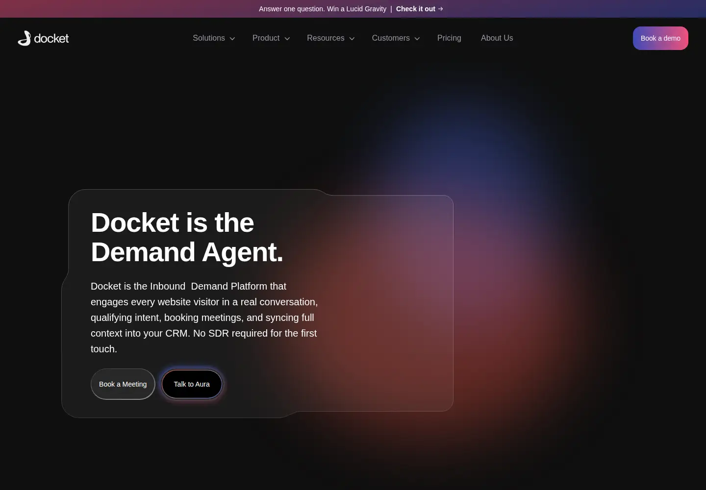Expand the Product dropdown chevron
This screenshot has height=490, width=706.
click(287, 39)
